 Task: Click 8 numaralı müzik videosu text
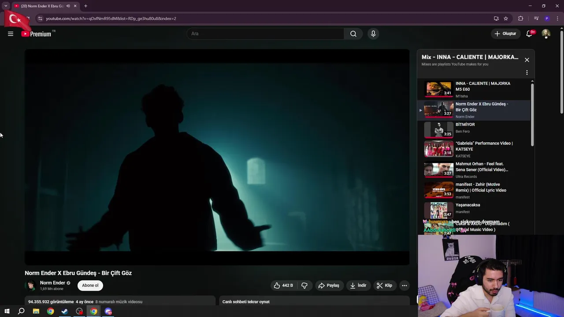coord(119,302)
